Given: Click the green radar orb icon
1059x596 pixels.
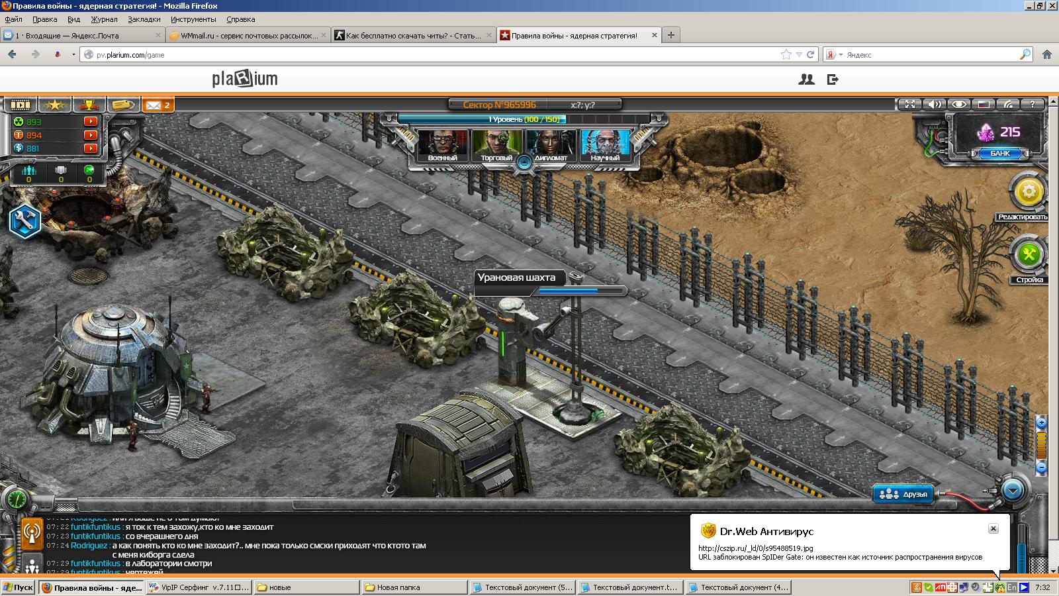Looking at the screenshot, I should 89,170.
